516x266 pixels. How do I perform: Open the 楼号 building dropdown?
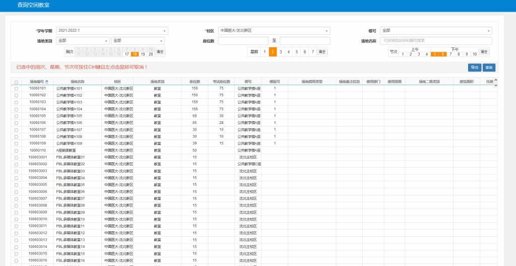pos(436,31)
